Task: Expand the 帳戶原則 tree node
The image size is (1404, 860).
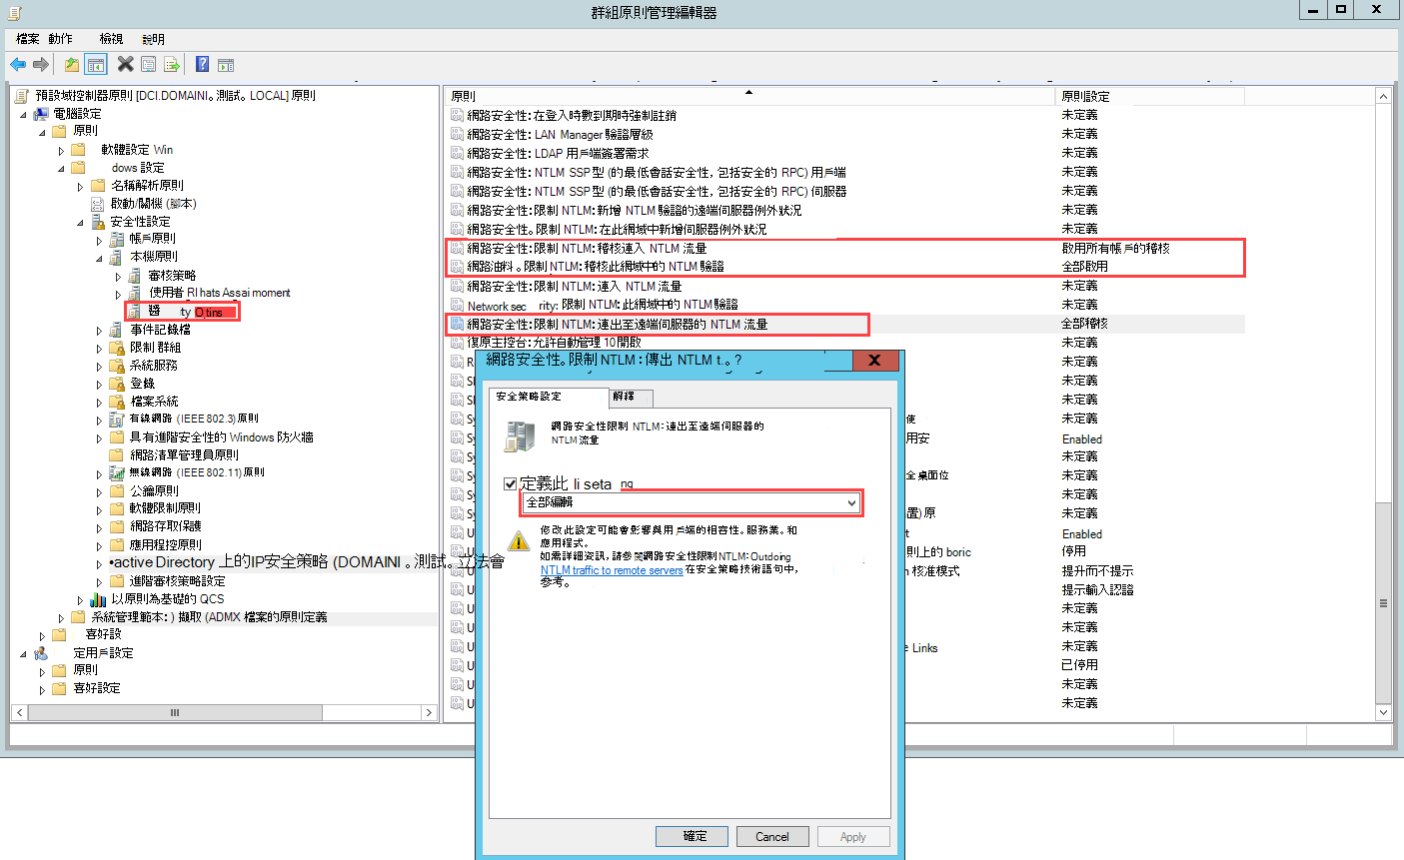Action: 99,240
